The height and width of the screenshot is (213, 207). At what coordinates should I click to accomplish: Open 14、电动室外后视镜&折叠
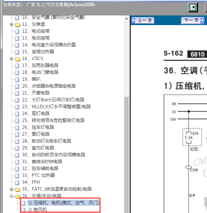click(x=49, y=45)
